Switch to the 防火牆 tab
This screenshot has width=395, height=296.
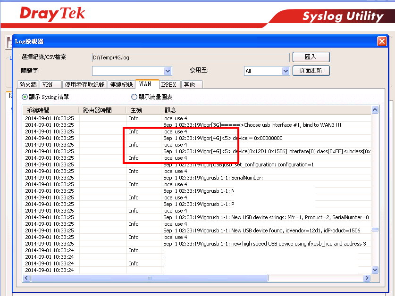(x=28, y=84)
